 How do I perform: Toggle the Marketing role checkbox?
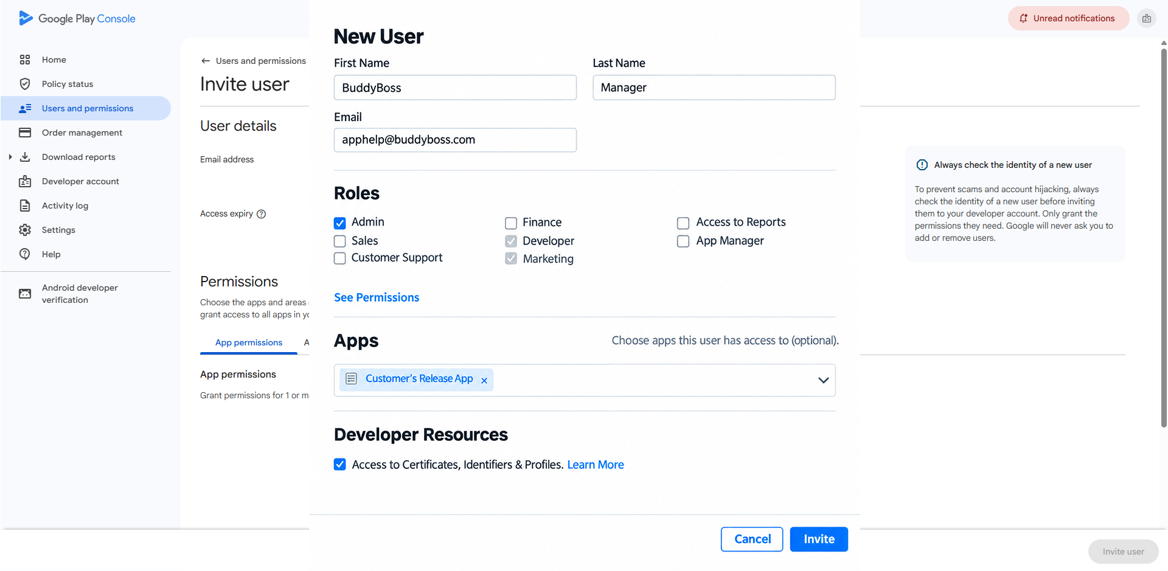point(511,258)
